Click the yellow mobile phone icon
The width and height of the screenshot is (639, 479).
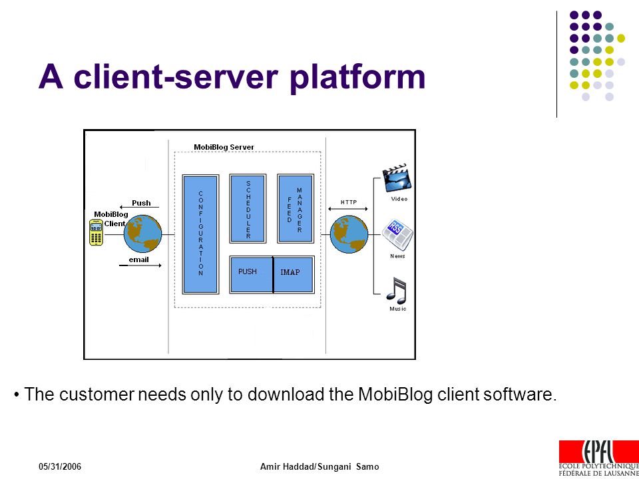(x=96, y=233)
